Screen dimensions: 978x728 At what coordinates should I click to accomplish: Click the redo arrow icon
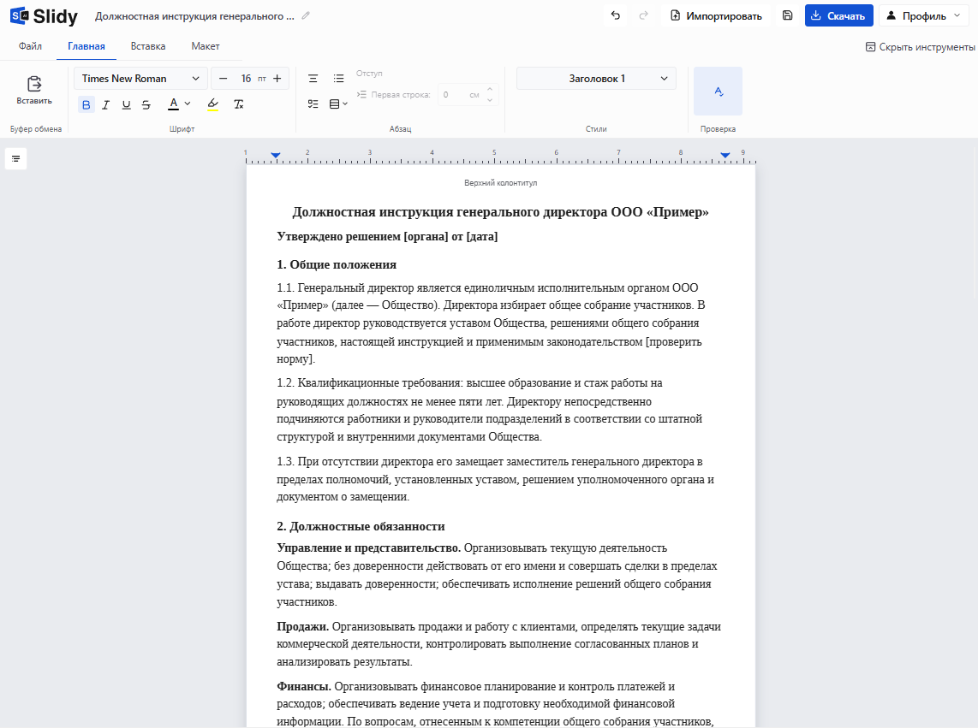(x=644, y=15)
